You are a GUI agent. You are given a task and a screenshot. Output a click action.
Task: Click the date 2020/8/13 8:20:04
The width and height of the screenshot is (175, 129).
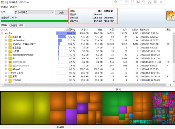point(149,33)
